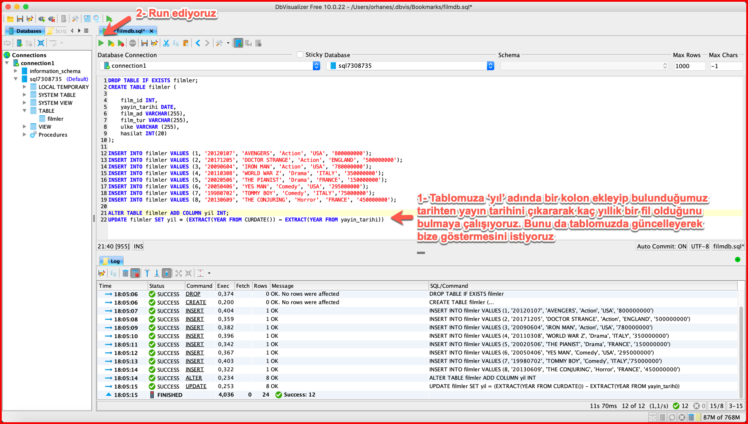Click the Save icon in main toolbar
This screenshot has width=748, height=424.
[x=20, y=19]
